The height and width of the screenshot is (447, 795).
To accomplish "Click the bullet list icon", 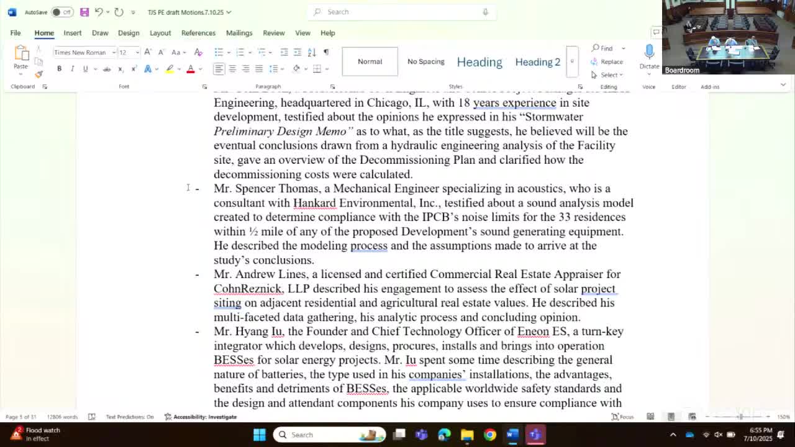I will click(x=219, y=52).
